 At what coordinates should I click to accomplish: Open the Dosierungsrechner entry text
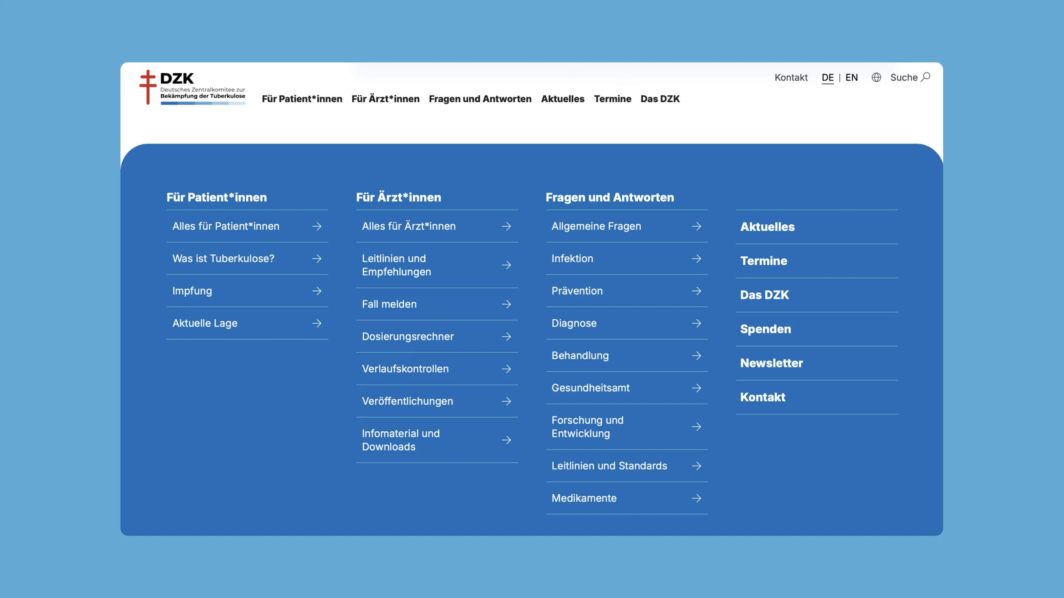coord(408,337)
